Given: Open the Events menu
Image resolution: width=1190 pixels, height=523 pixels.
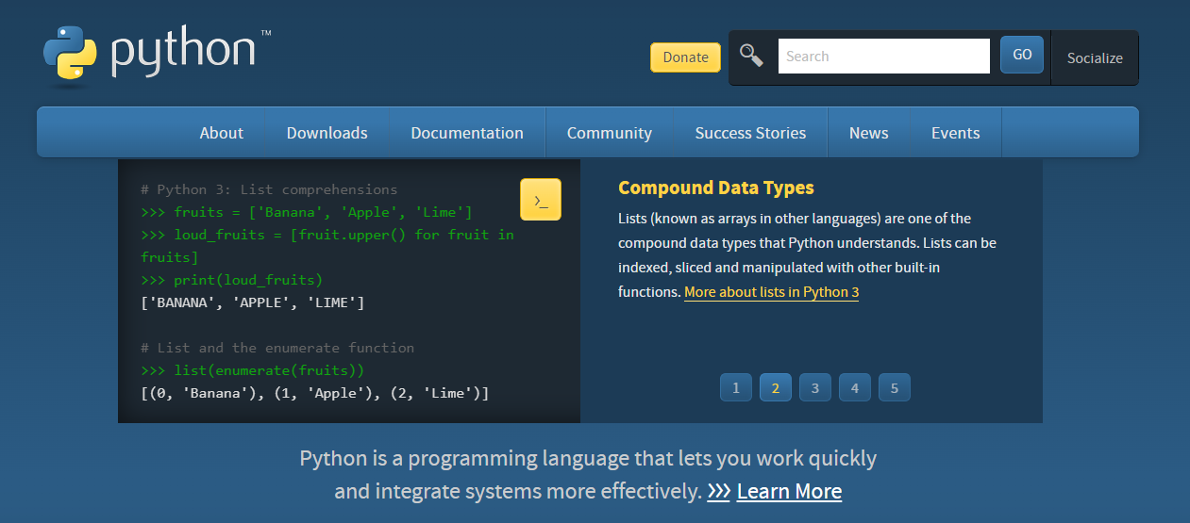Looking at the screenshot, I should click(955, 133).
